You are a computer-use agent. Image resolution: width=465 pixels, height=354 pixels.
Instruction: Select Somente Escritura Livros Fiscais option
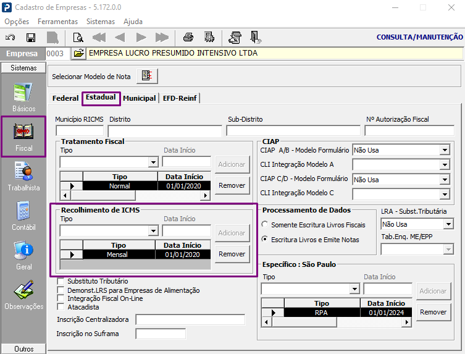coord(265,224)
